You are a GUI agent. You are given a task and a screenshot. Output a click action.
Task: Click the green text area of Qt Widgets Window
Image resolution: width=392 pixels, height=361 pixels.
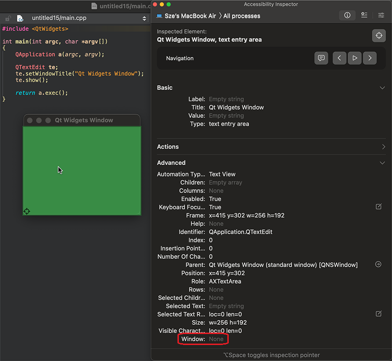pos(82,171)
